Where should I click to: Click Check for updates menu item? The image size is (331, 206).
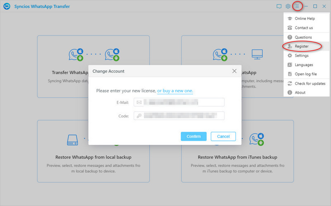[306, 84]
